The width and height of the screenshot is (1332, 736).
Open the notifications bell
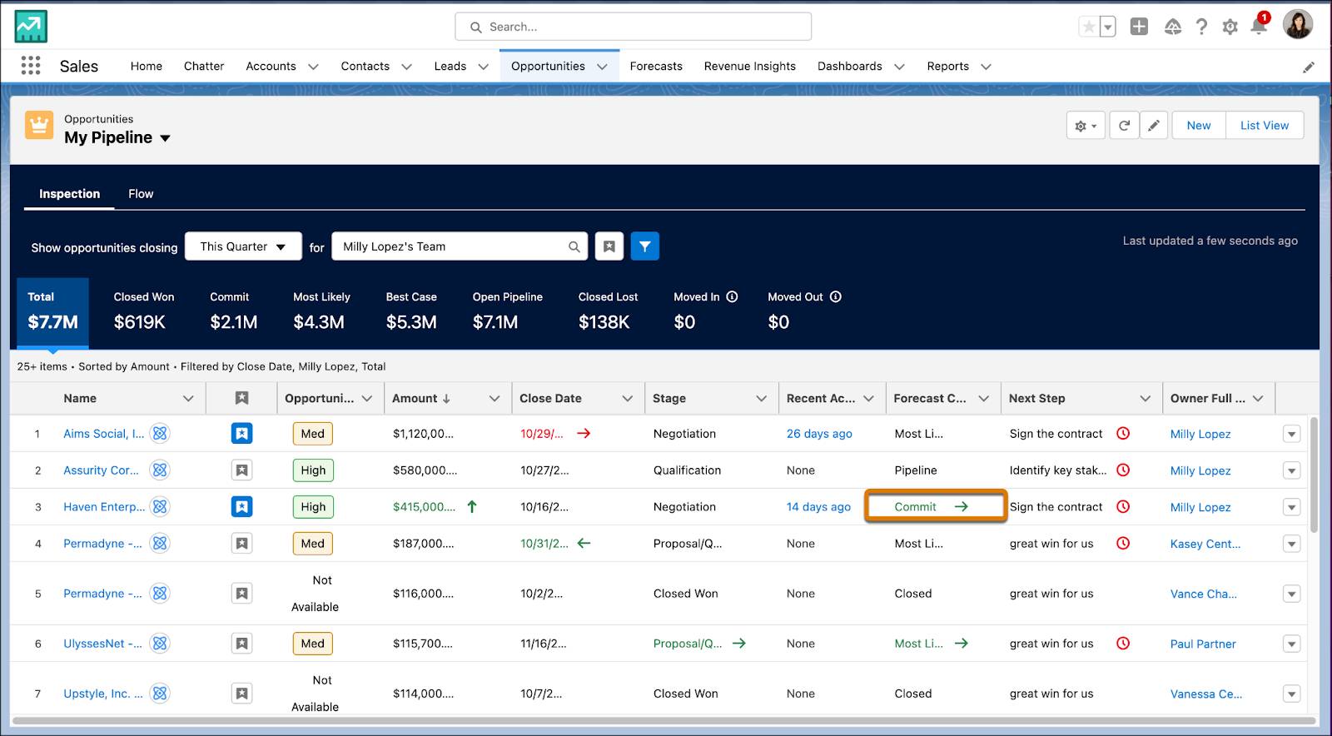coord(1259,27)
